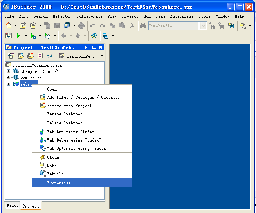Screen dimensions: 256x213
Task: Close the Project pane
Action: (x=101, y=47)
